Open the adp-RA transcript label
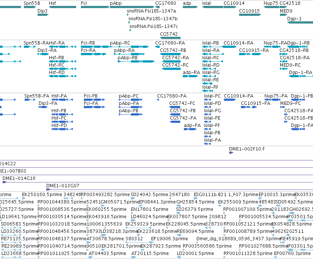Viewport: 313px width, 259px height. point(191,72)
